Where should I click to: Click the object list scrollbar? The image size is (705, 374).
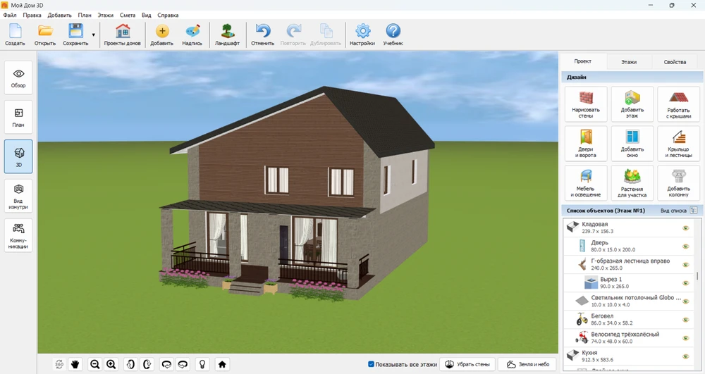click(697, 276)
